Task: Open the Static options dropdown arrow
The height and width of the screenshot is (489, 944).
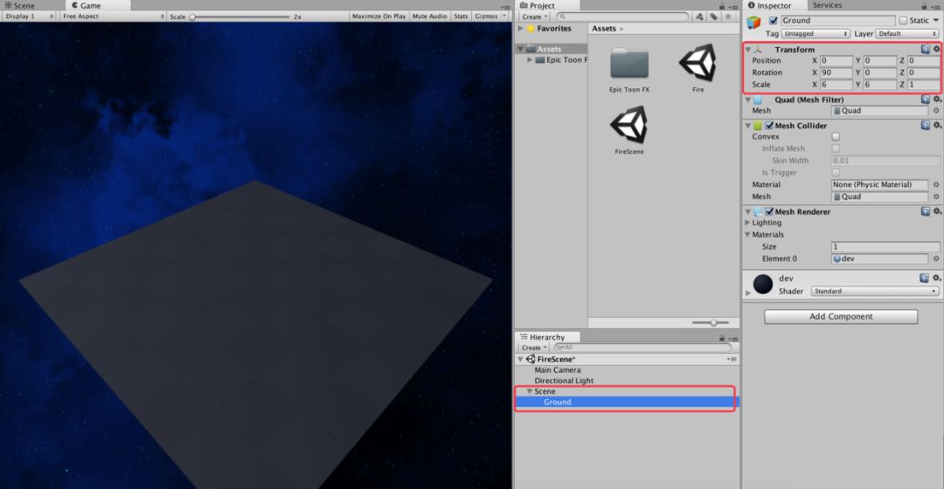Action: coord(935,20)
